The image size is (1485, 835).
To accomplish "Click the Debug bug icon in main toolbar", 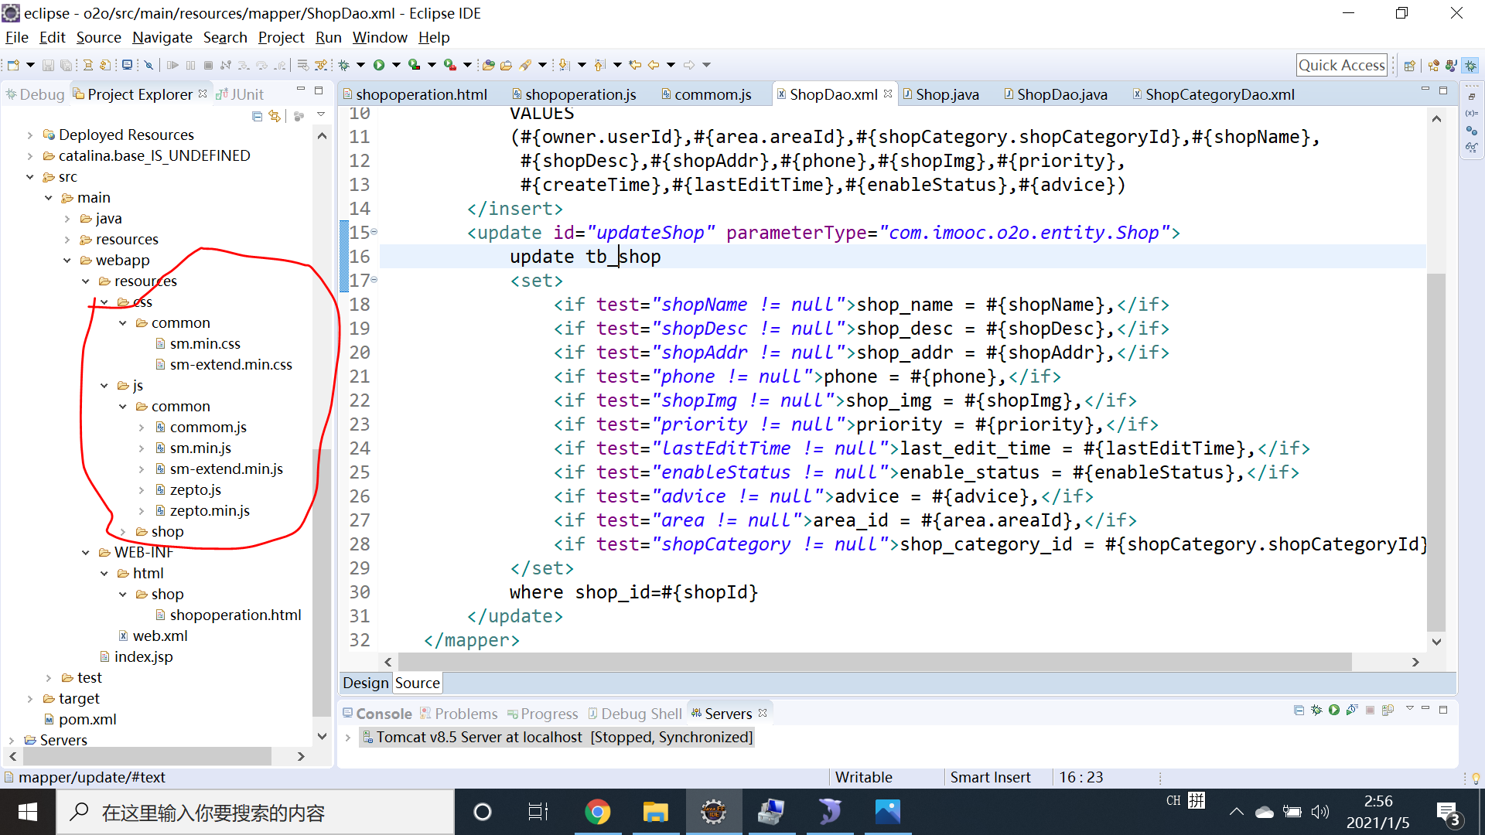I will 344,65.
